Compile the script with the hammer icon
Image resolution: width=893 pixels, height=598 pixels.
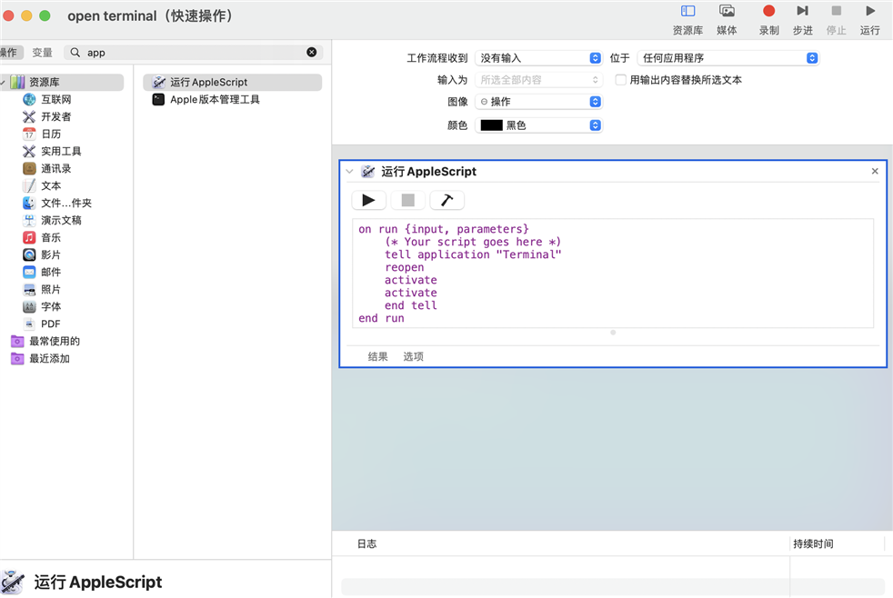click(447, 200)
